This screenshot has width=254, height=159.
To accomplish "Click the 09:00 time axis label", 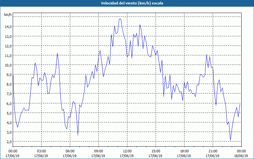I will pyautogui.click(x=98, y=151).
